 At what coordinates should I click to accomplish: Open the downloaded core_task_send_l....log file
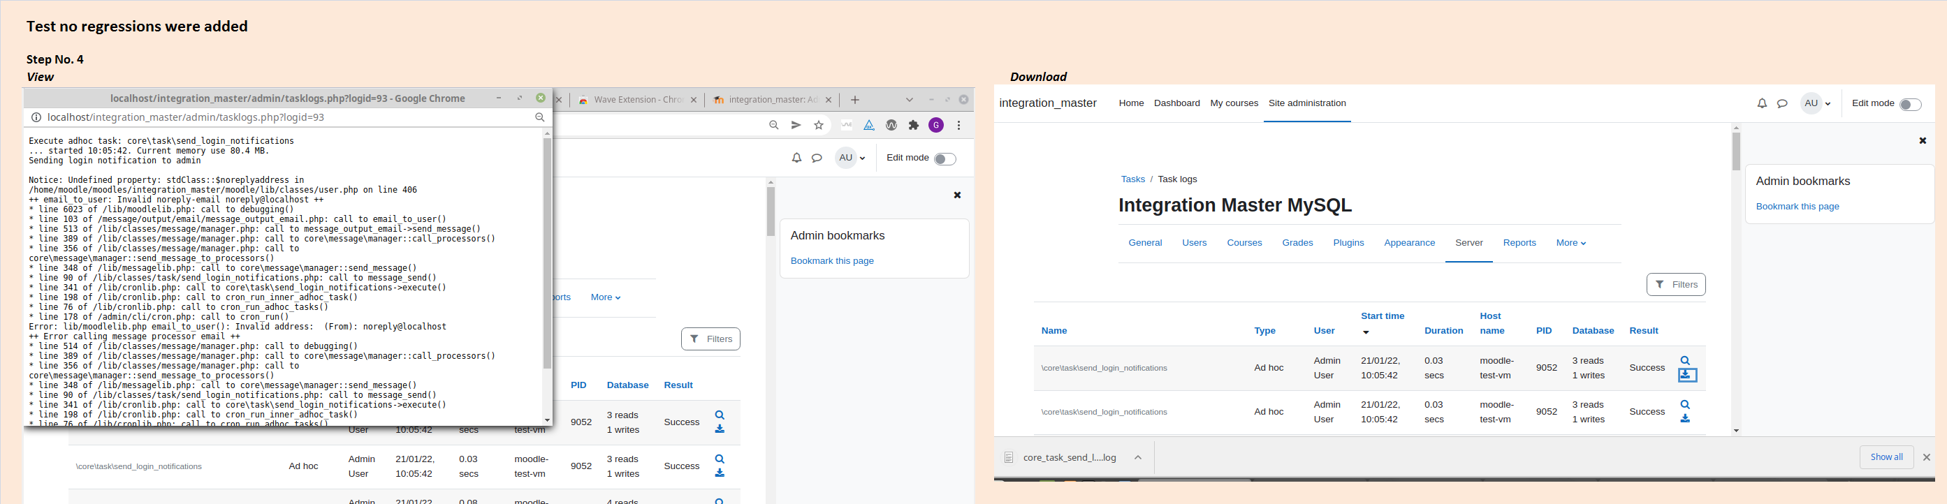[x=1069, y=458]
